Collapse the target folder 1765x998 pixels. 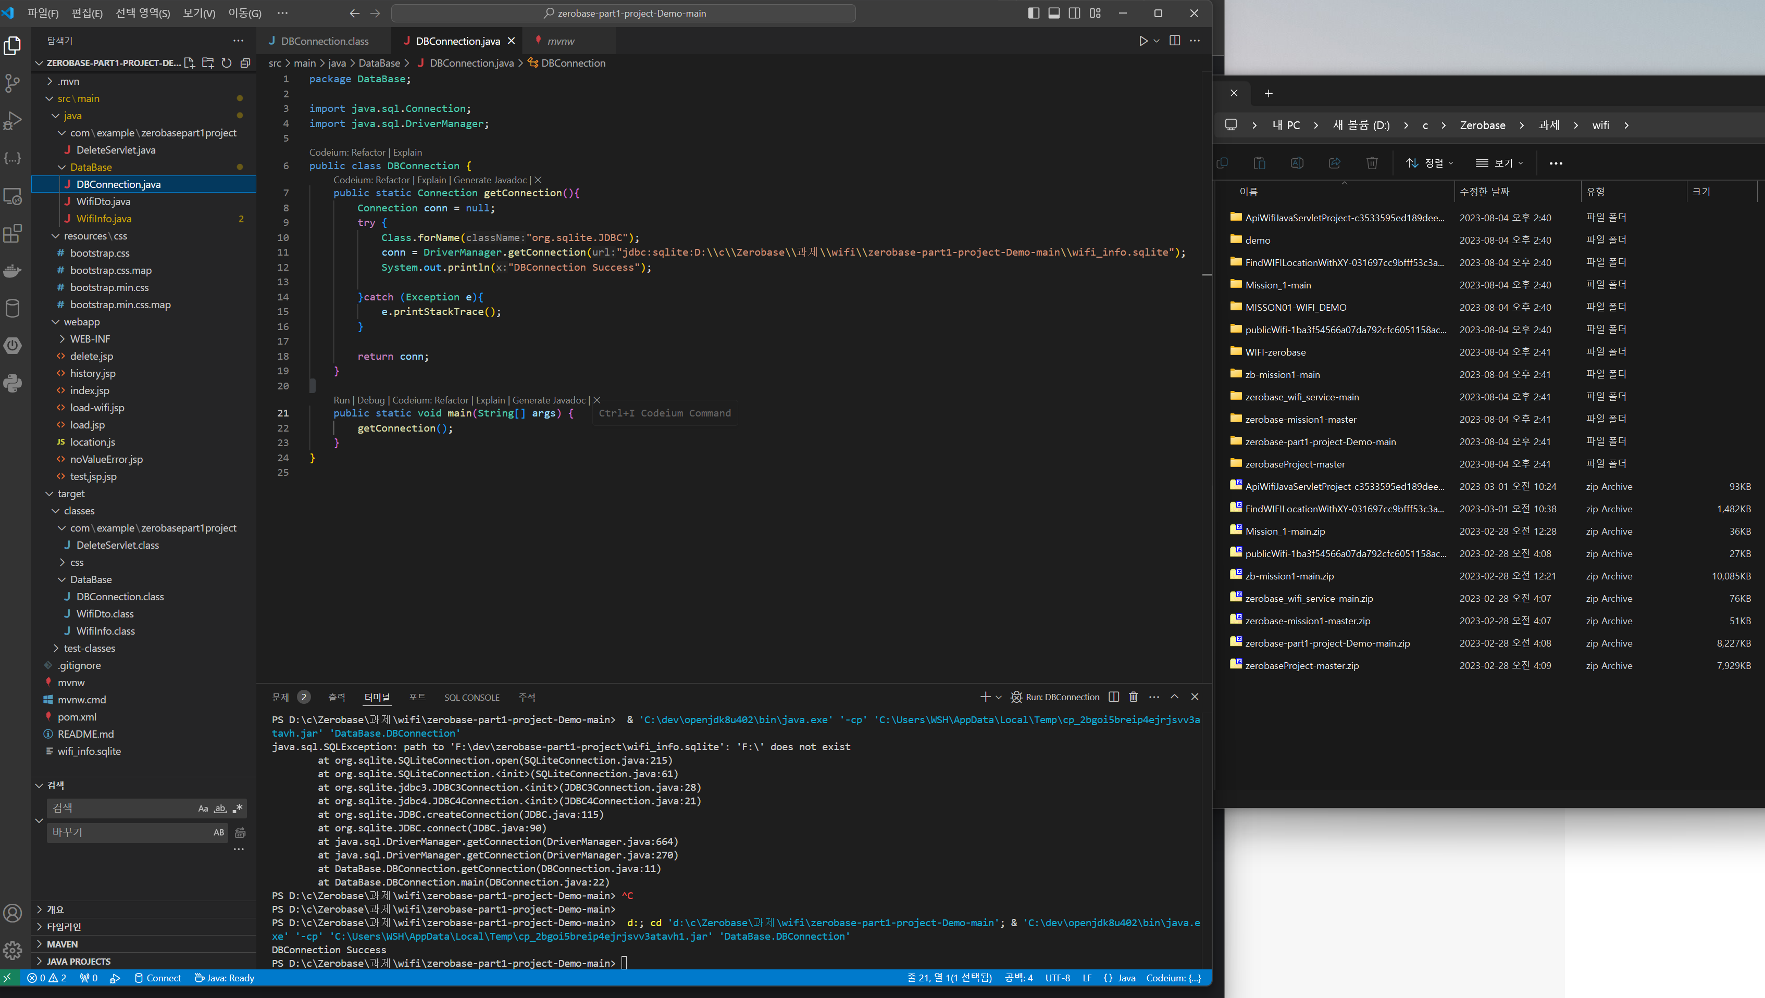(71, 494)
